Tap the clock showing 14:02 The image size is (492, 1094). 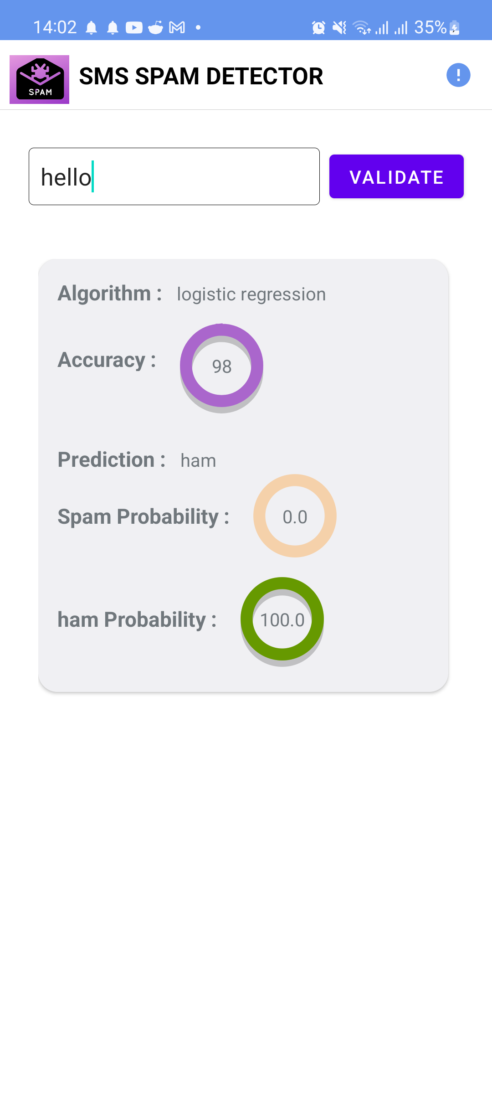56,27
